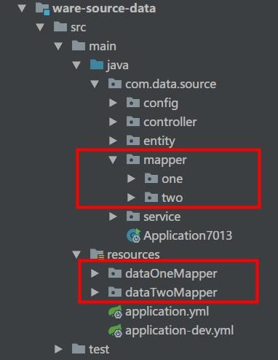The height and width of the screenshot is (360, 278).
Task: Select the ware-source-data module icon
Action: [42, 9]
